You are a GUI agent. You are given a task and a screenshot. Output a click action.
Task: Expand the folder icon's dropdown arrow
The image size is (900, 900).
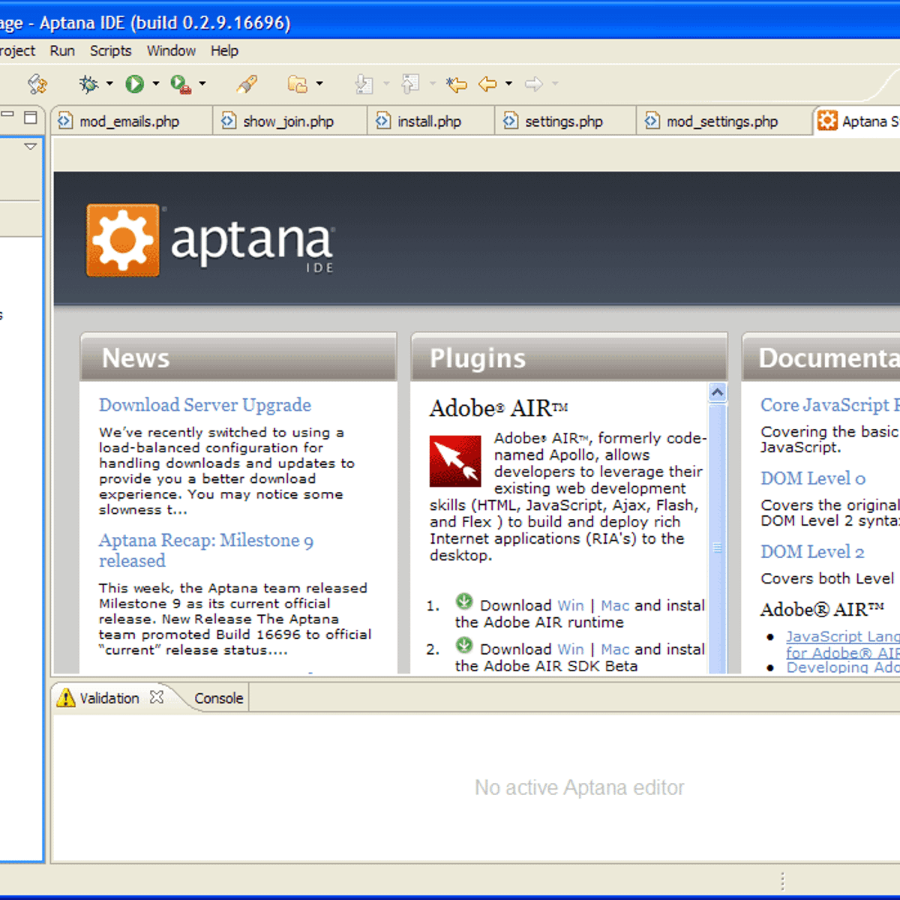coord(319,84)
